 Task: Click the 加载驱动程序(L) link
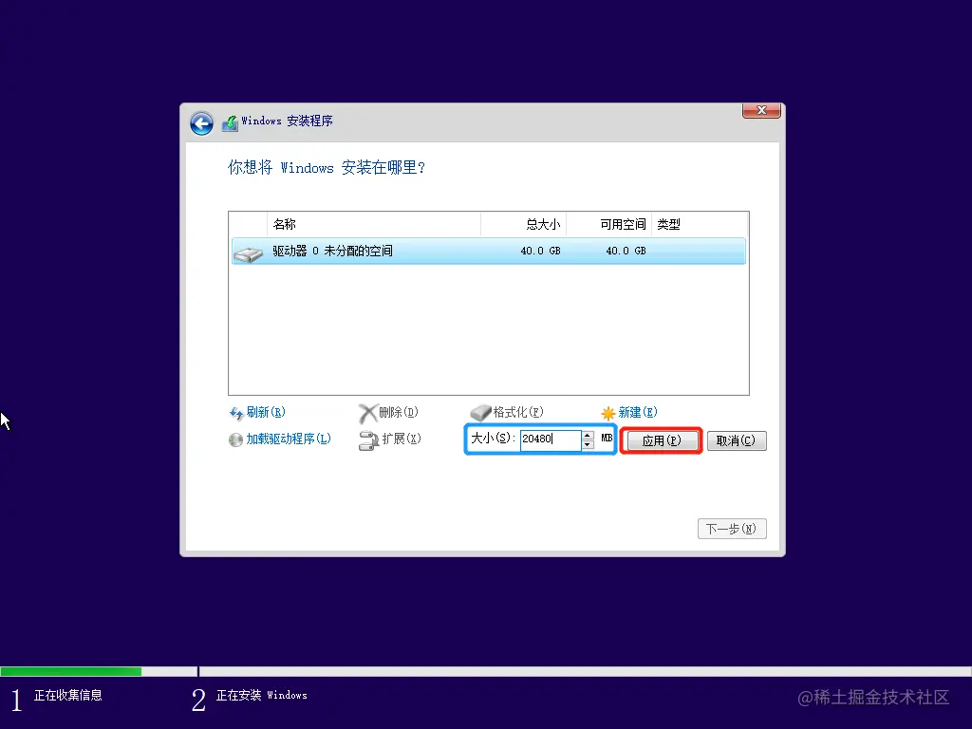(289, 439)
